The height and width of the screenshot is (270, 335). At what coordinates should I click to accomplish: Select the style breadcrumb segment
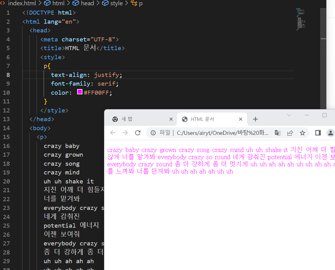(116, 3)
